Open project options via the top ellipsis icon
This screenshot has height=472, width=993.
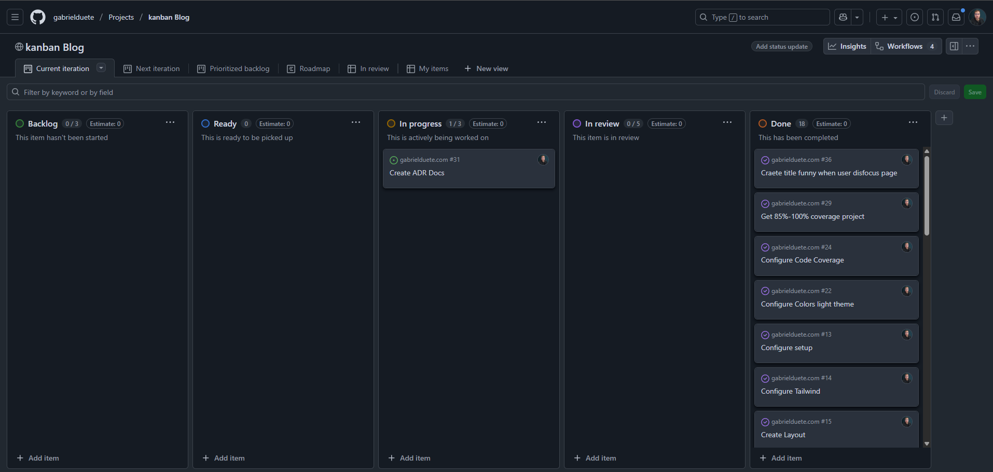pyautogui.click(x=971, y=46)
